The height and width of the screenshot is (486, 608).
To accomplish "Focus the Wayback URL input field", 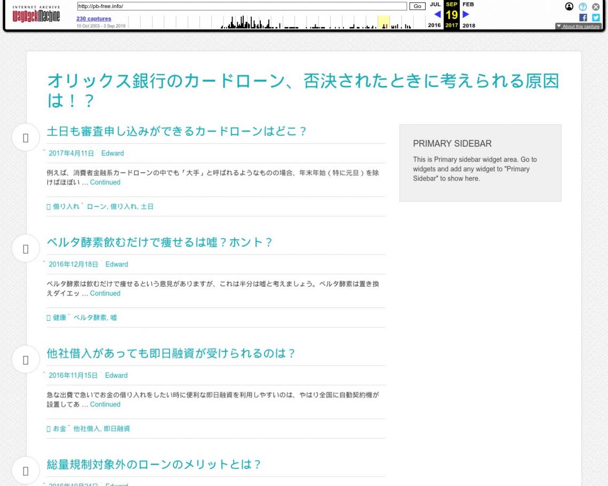I will 242,6.
